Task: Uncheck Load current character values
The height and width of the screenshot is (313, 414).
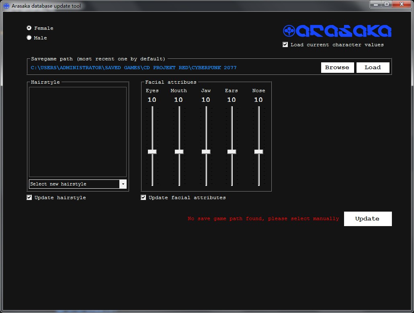Action: (x=285, y=45)
